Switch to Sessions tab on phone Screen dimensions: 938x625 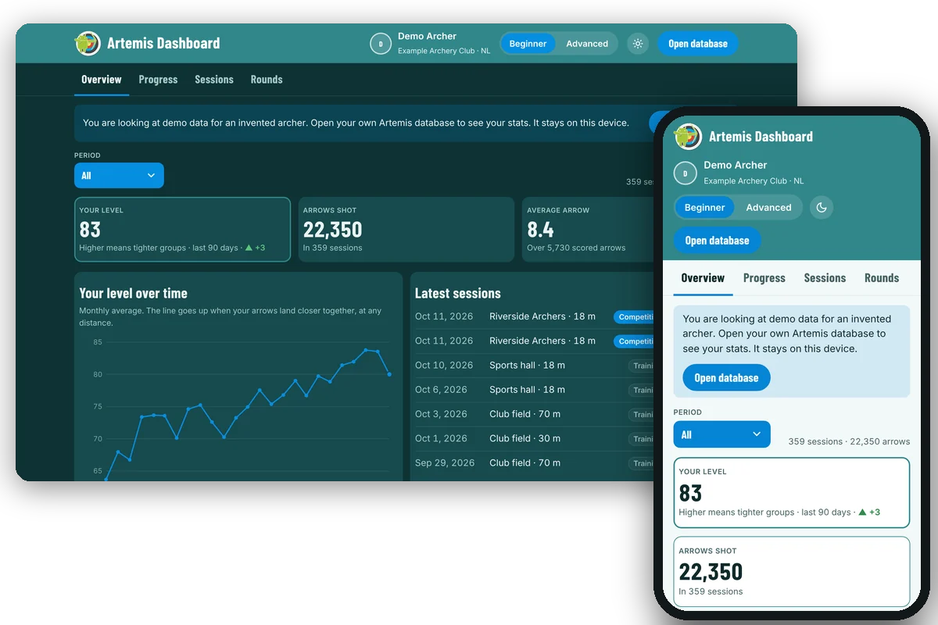click(x=825, y=278)
